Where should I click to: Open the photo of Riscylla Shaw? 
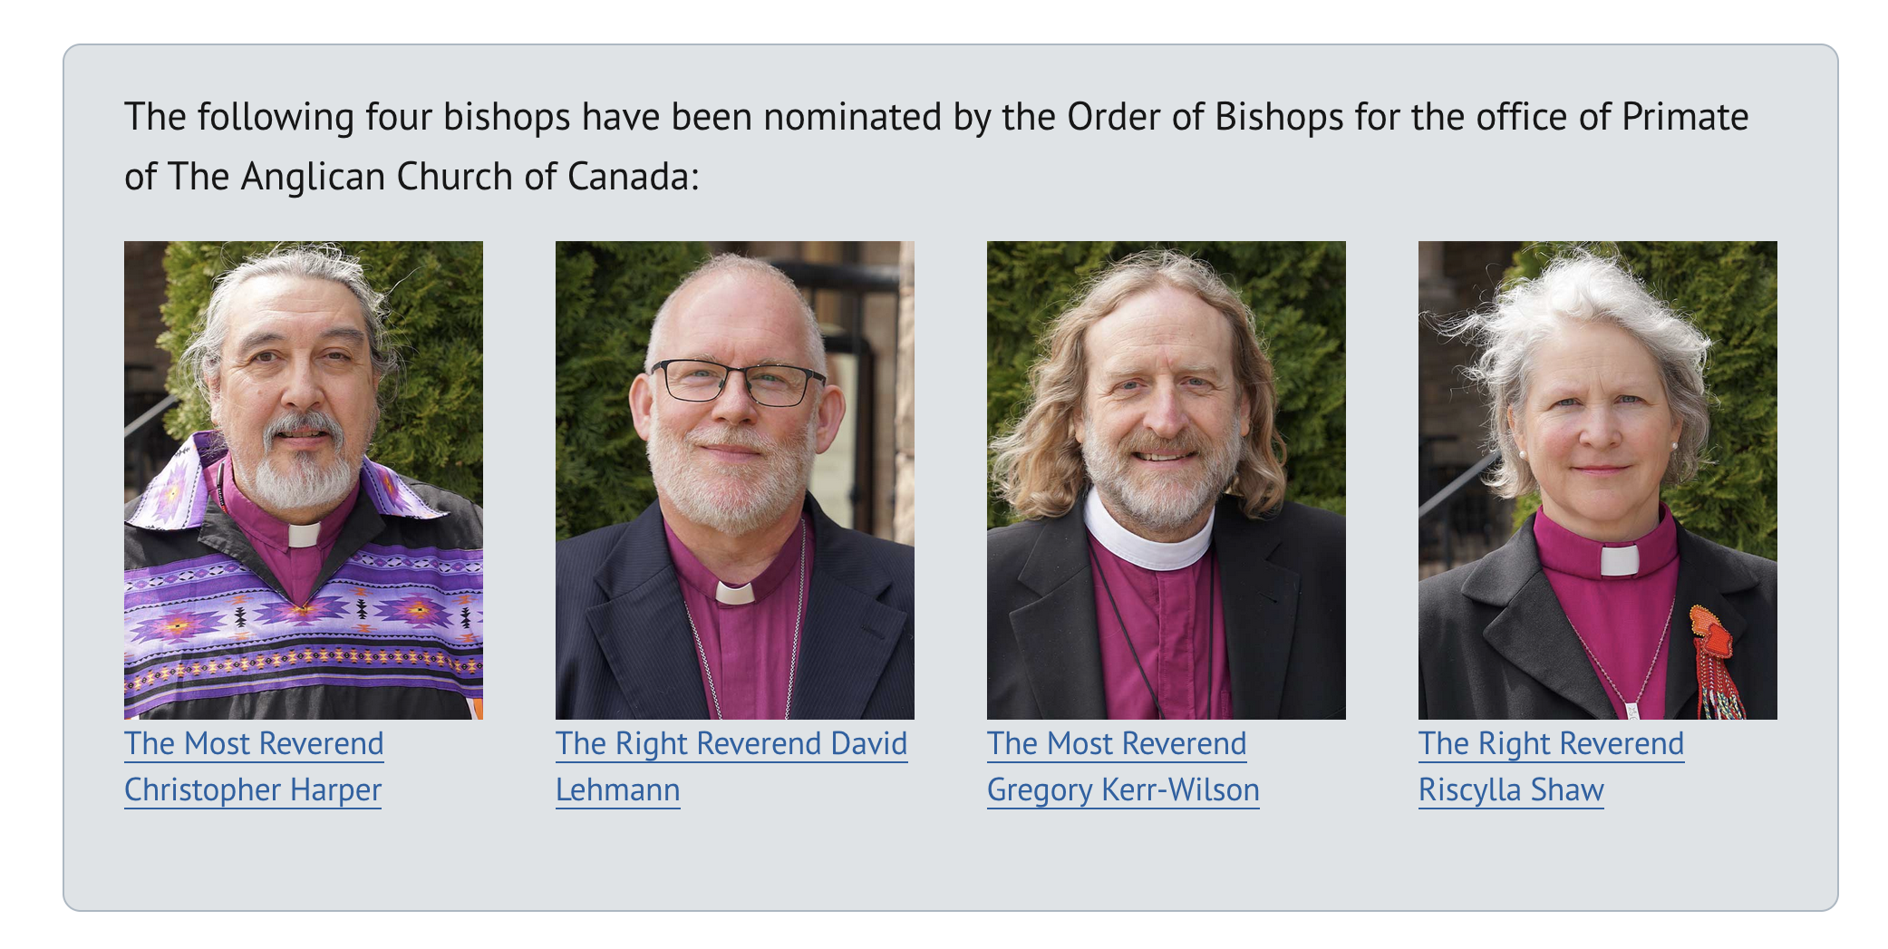[x=1598, y=479]
